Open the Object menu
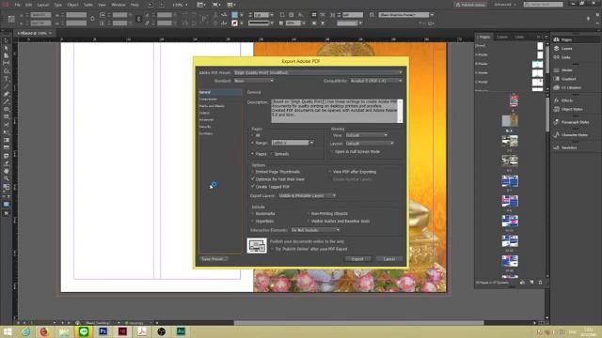The width and height of the screenshot is (602, 338). coord(72,5)
